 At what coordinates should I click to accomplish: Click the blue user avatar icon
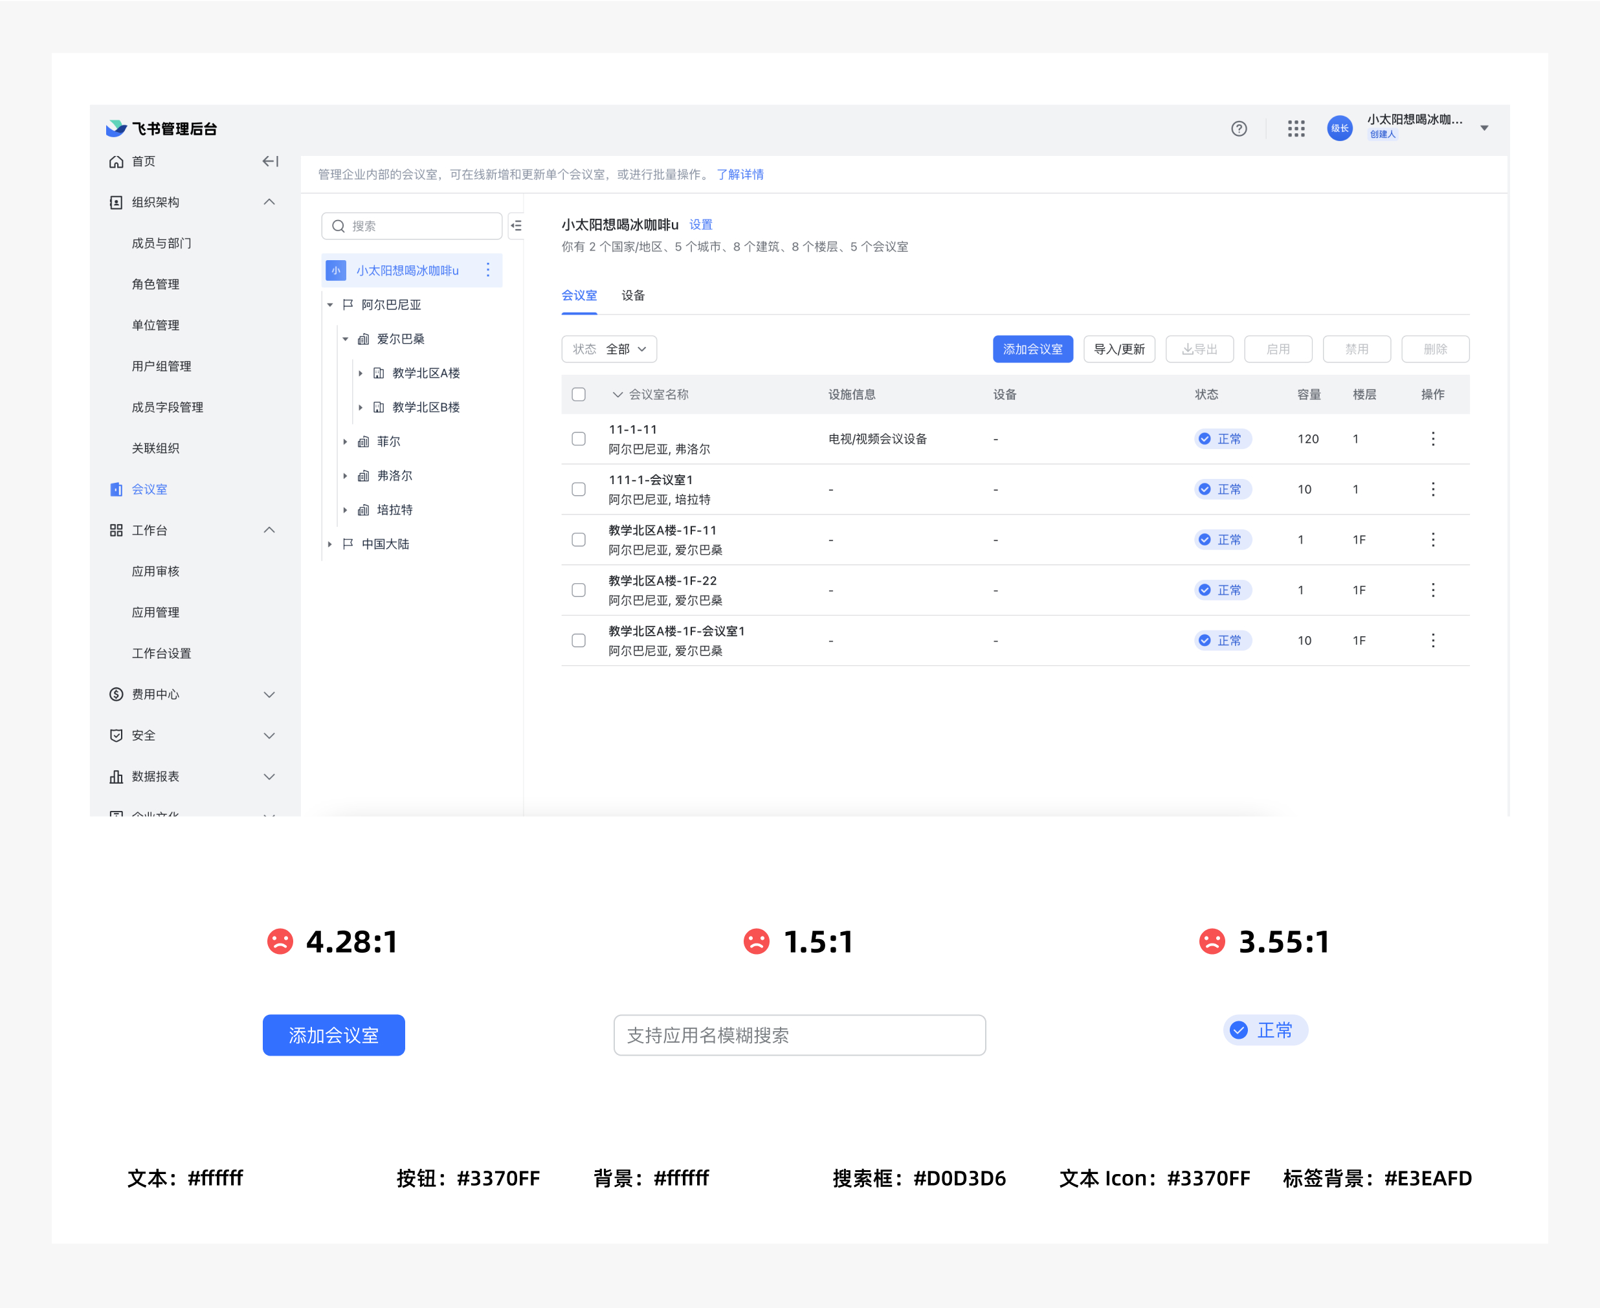pos(1339,128)
